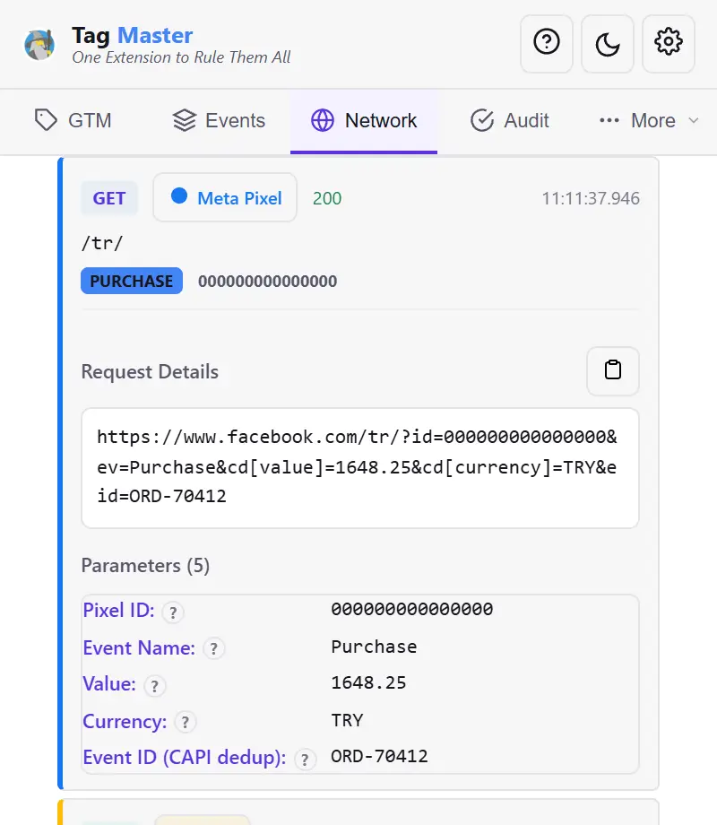
Task: Click the Value parameter label
Action: click(x=109, y=684)
